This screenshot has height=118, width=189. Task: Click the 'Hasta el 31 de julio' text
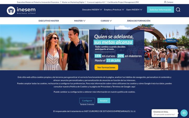pos(108,60)
